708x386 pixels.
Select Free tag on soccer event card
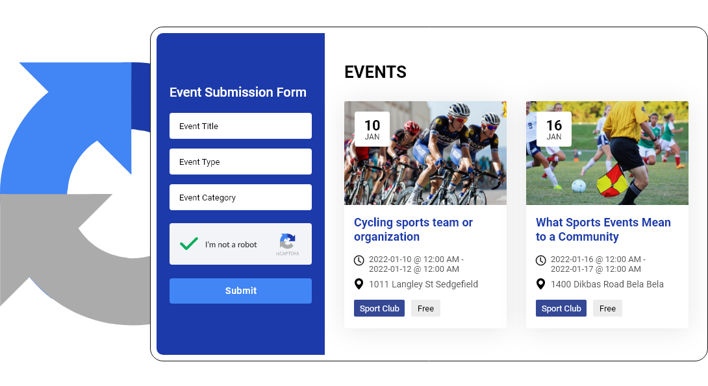[x=607, y=308]
